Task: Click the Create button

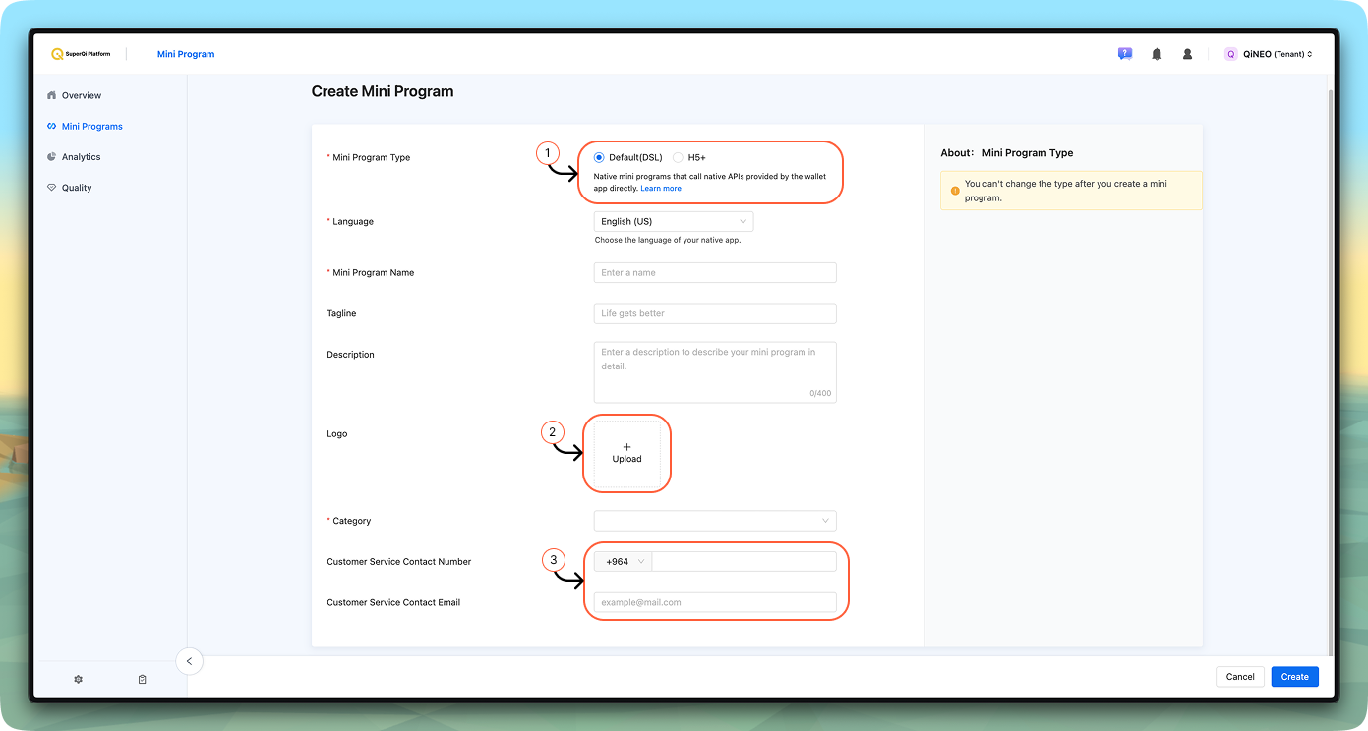Action: [x=1294, y=676]
